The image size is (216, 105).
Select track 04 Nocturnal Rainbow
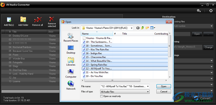pos(30,47)
